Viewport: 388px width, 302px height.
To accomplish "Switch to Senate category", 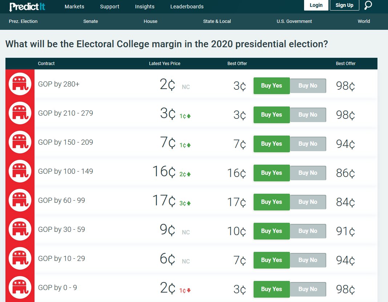I will point(90,21).
